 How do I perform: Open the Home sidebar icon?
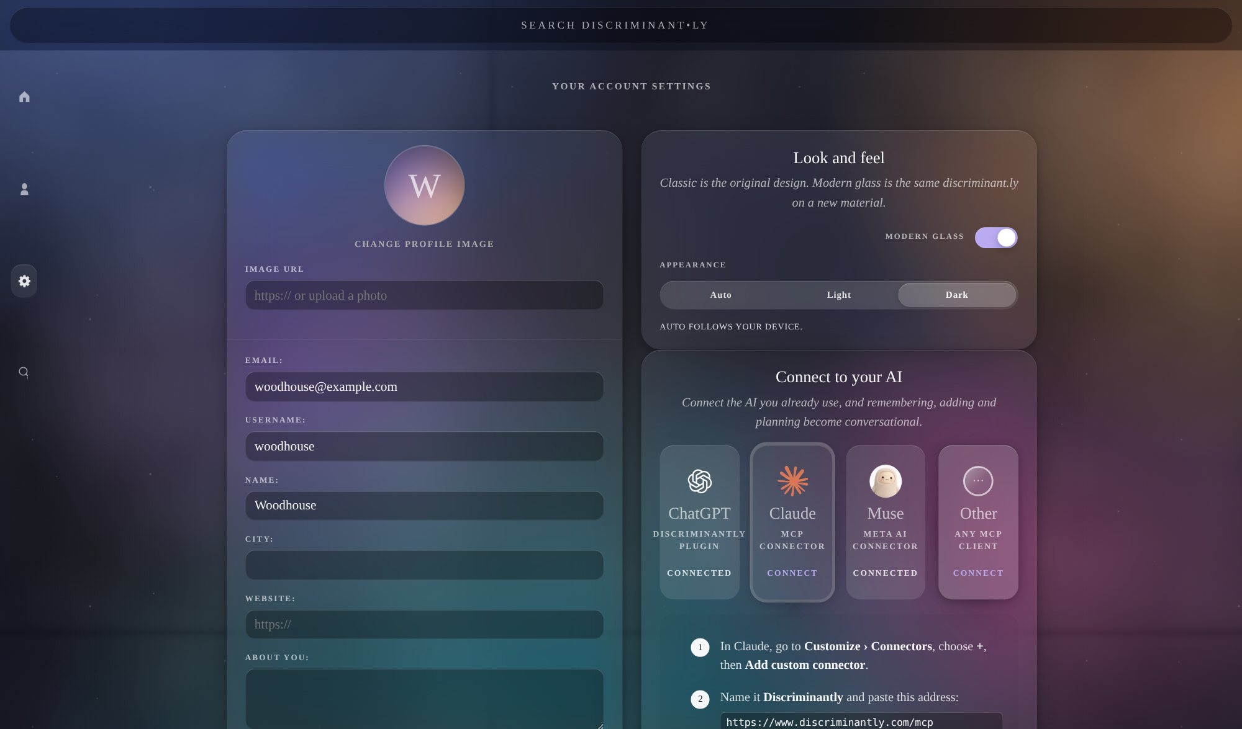[24, 97]
